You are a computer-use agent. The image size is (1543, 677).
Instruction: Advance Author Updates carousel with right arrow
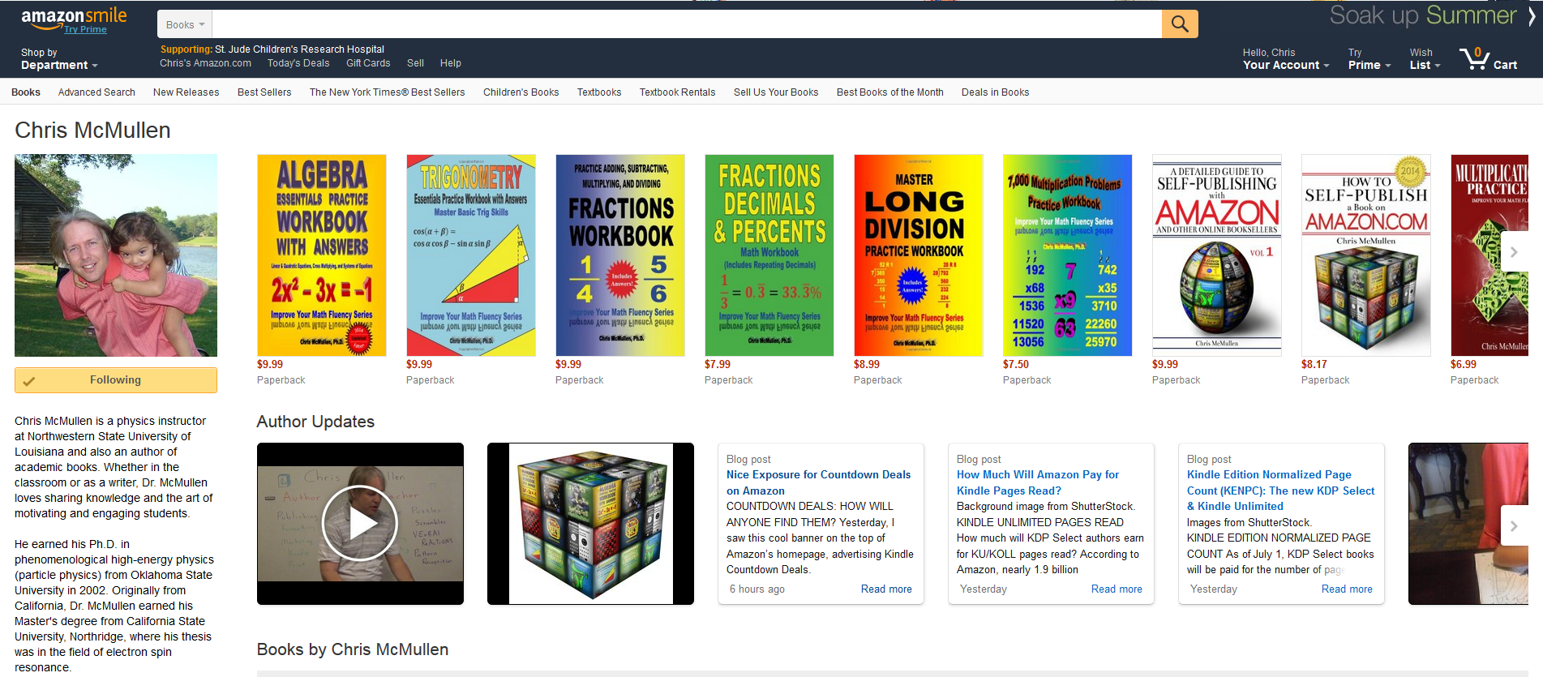[x=1513, y=526]
